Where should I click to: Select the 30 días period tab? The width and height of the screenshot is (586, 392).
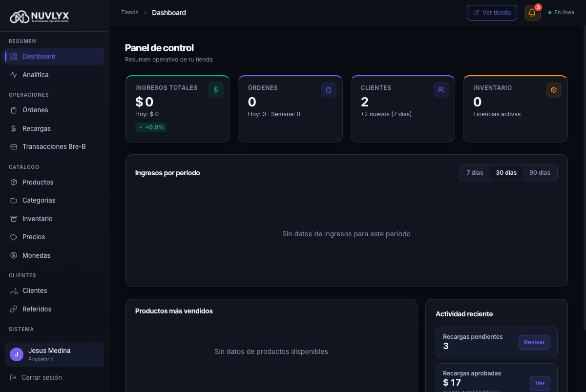pyautogui.click(x=506, y=173)
